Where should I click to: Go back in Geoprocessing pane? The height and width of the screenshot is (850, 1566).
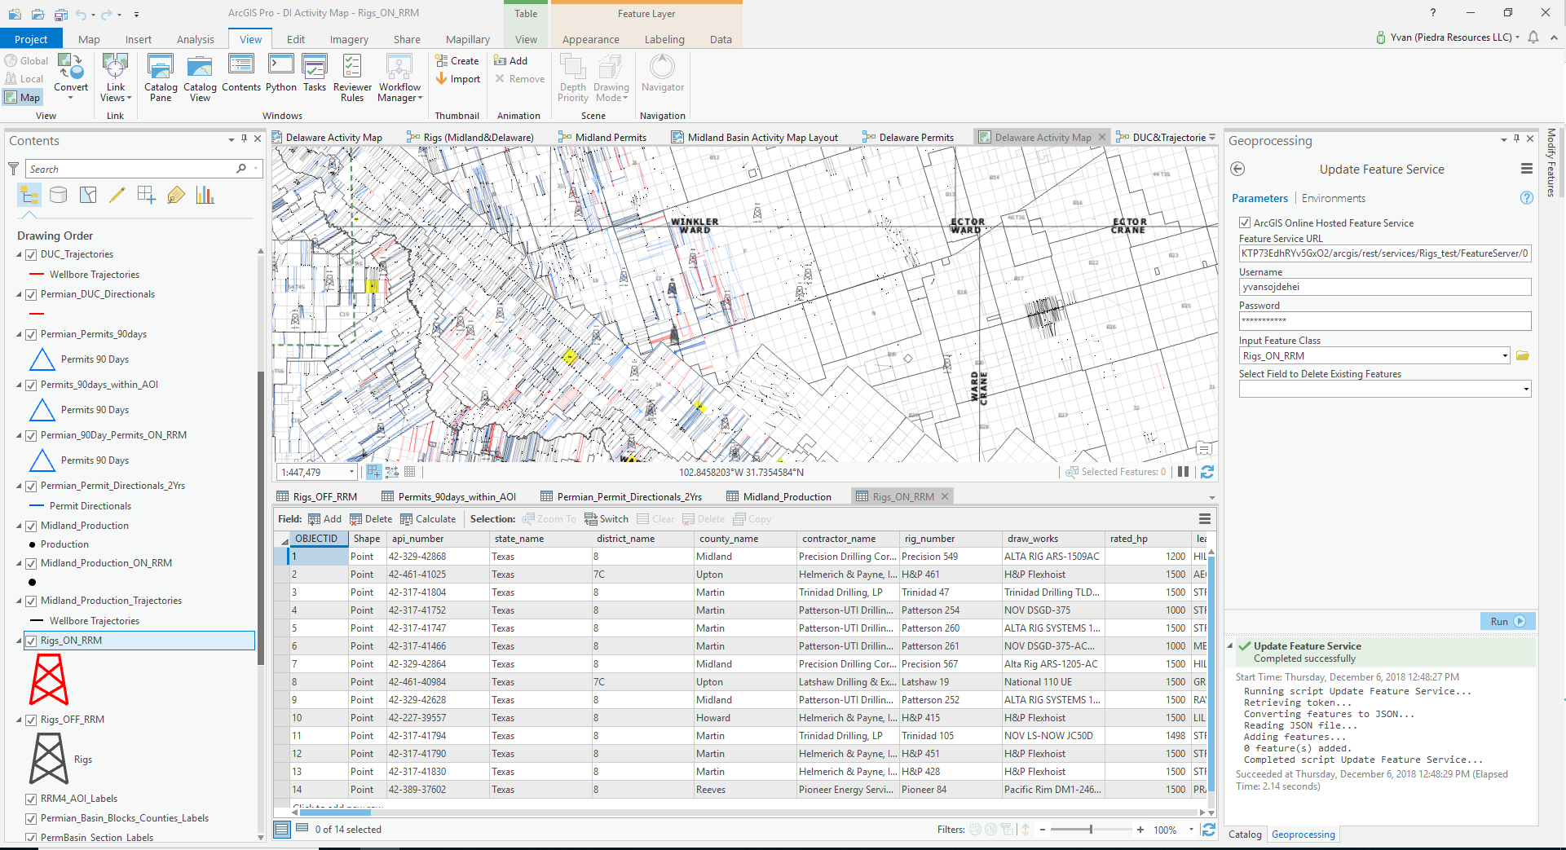1237,169
